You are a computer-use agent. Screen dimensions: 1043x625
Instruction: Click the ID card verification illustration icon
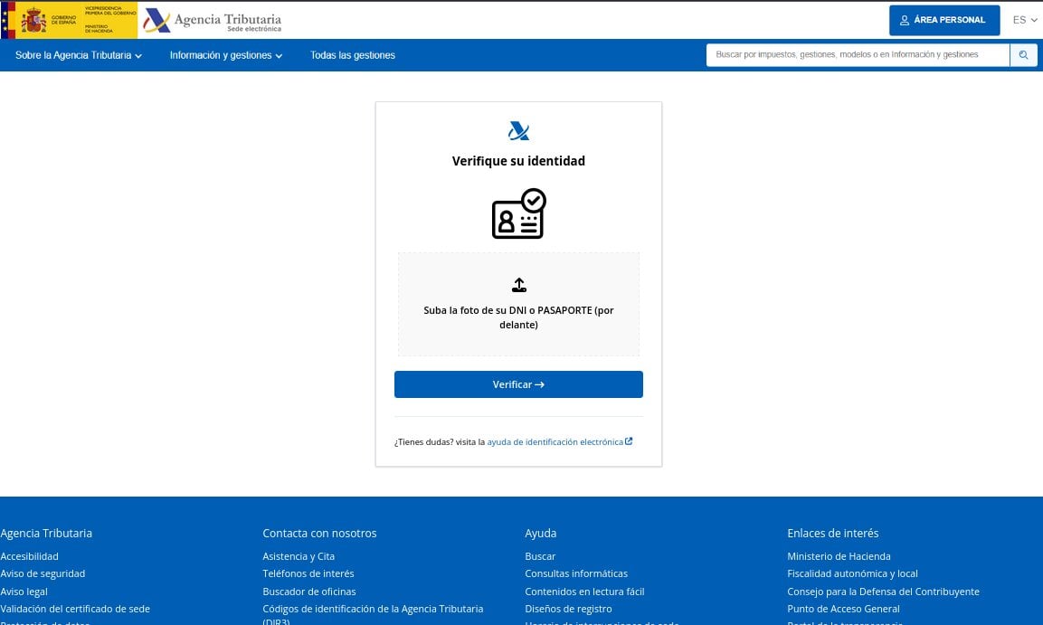(x=518, y=214)
